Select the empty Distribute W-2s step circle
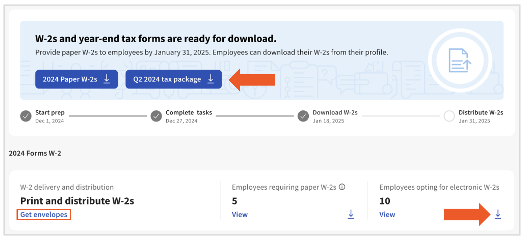Screen dimensions: 524x240 pyautogui.click(x=449, y=116)
